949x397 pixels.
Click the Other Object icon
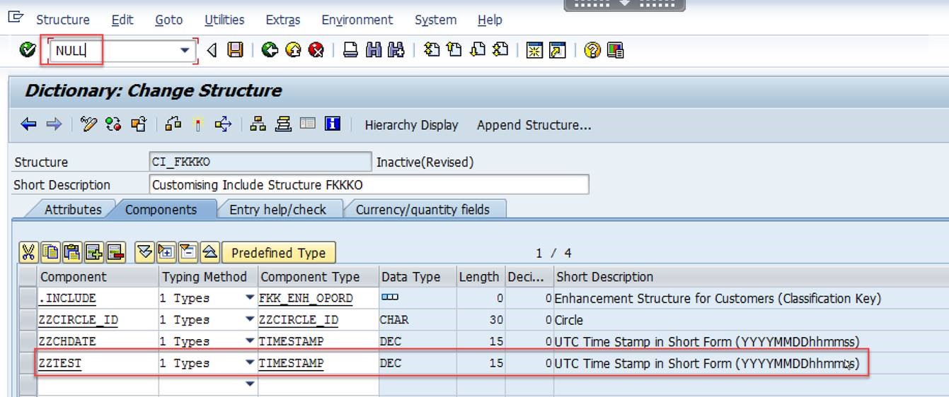138,125
